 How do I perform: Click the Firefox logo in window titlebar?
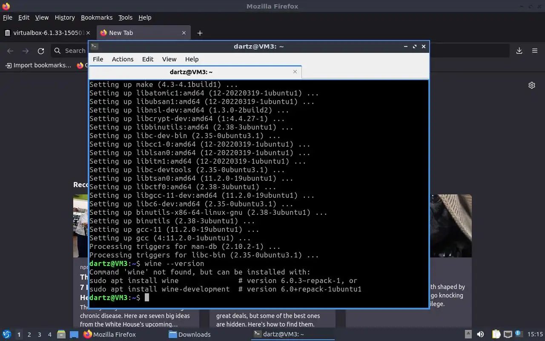[x=6, y=6]
